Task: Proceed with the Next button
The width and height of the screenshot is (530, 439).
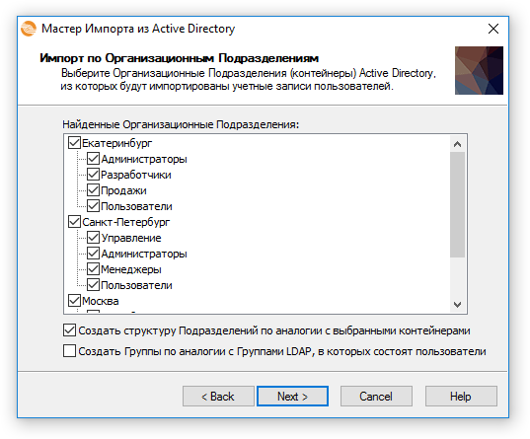Action: [292, 396]
